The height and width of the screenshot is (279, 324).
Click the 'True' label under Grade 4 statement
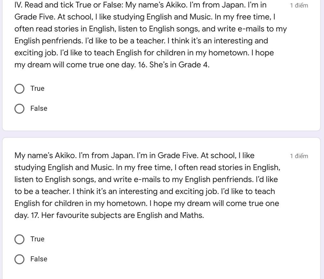37,89
